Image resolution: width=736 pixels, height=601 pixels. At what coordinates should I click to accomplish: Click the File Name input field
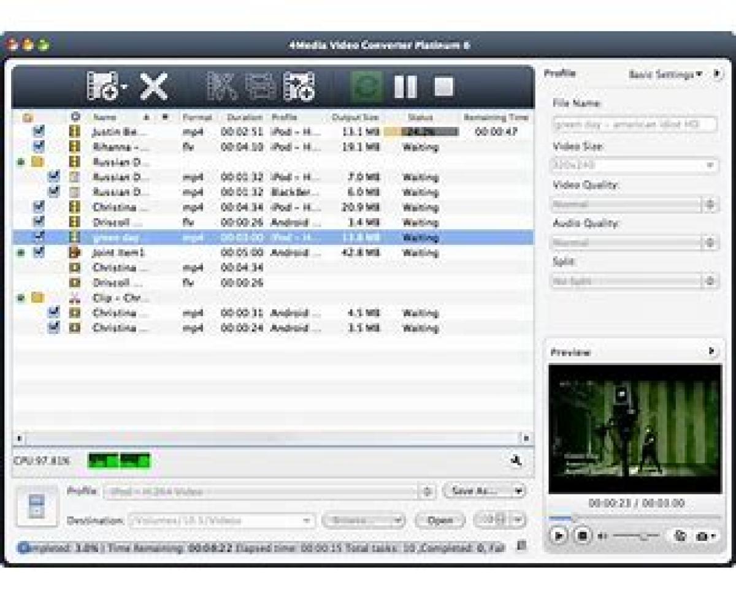coord(634,124)
